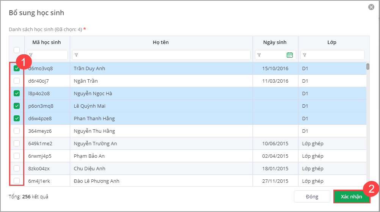This screenshot has width=380, height=212.
Task: Click the Đào Lê Phương Anh name cell
Action: click(97, 181)
